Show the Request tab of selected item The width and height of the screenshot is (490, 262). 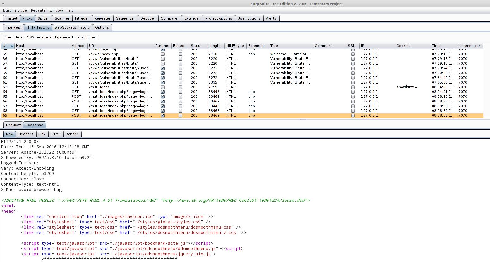[13, 125]
